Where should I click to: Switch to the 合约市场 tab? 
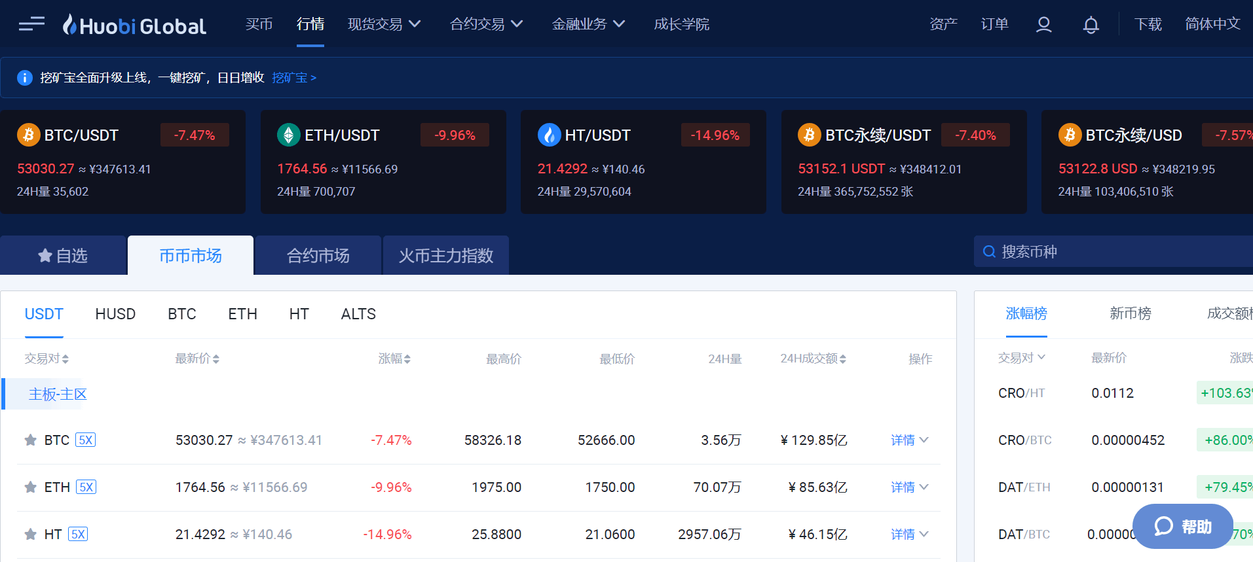318,255
